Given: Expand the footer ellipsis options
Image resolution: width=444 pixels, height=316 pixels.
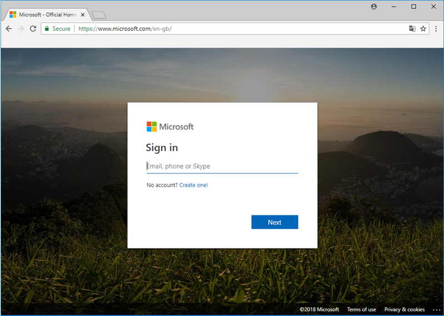Looking at the screenshot, I should (436, 309).
